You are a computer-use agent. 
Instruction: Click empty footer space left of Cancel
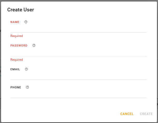tap(65, 114)
